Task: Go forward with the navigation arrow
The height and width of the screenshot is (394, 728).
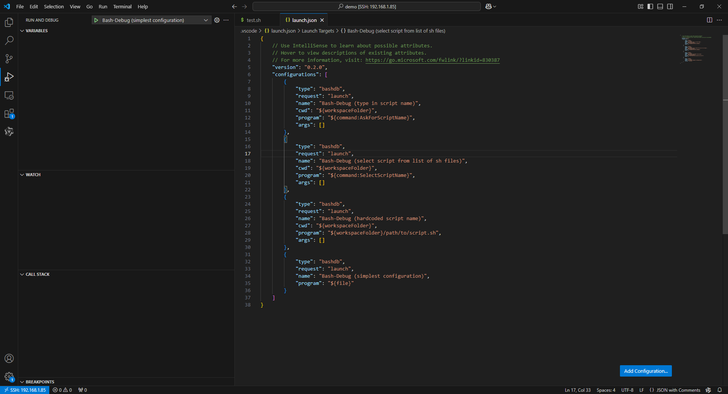Action: [x=244, y=6]
